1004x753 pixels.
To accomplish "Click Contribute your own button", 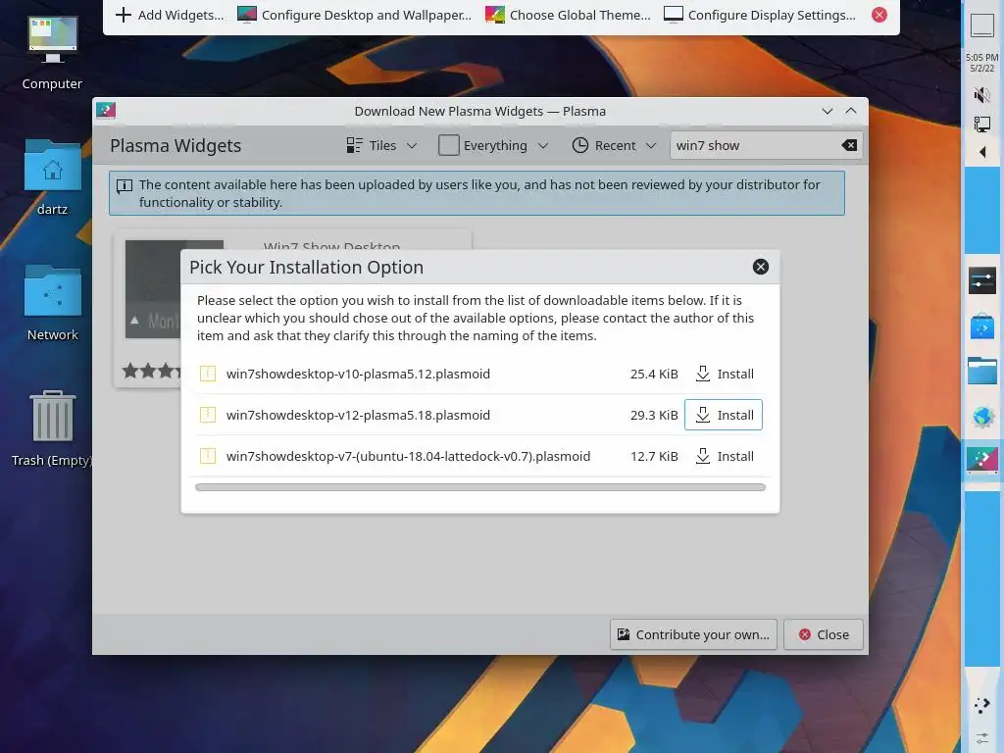I will coord(693,634).
